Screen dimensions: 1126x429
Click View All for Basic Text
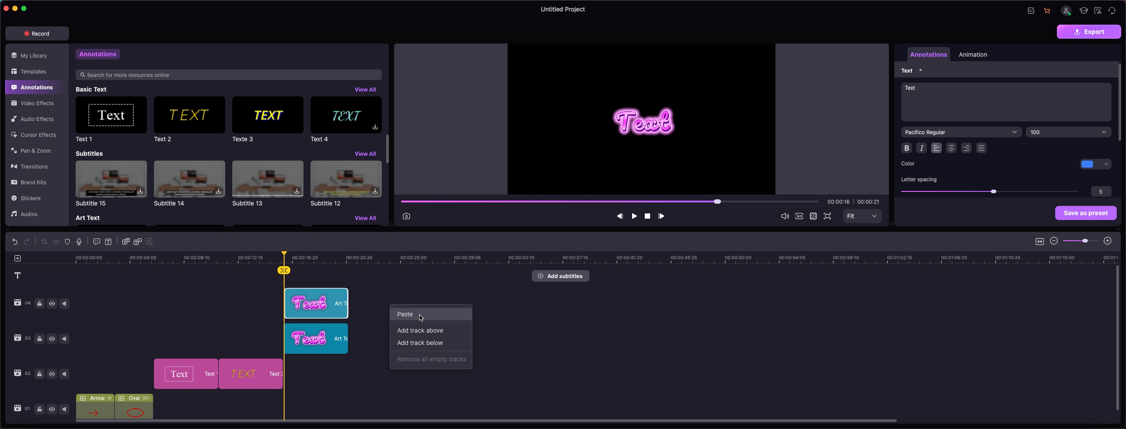coord(365,89)
